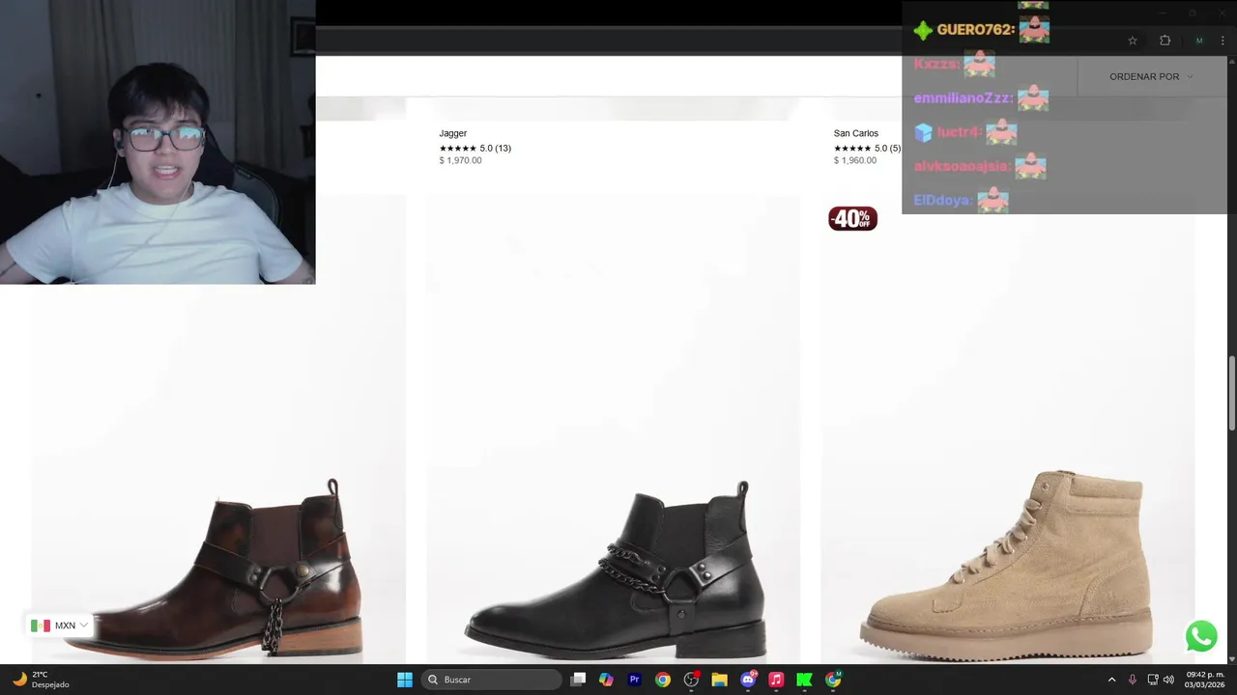
Task: Click the Jagger price $ 1,970.00
Action: click(460, 160)
